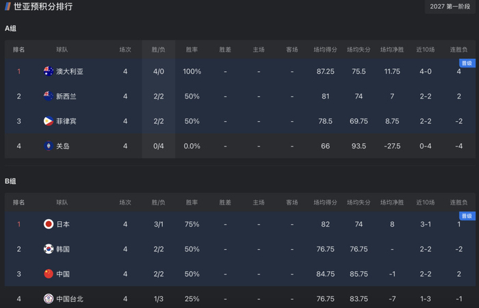
Task: Click the 晋级 badge in group A
Action: (467, 63)
